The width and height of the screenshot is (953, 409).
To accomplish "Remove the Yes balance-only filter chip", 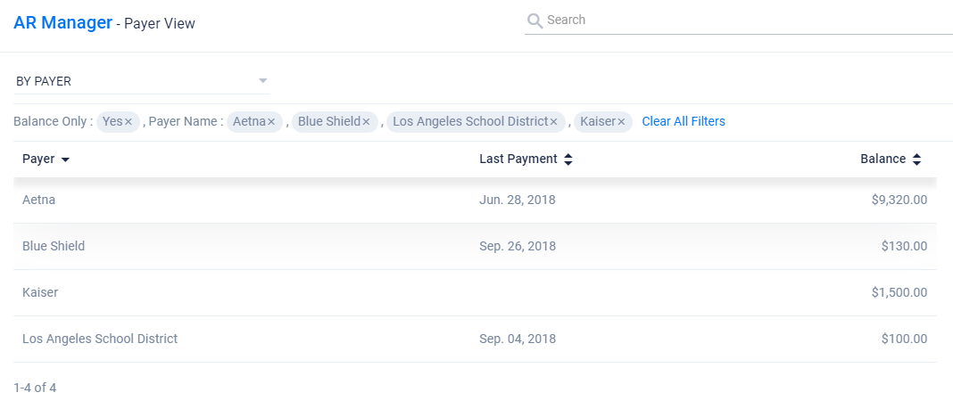I will coord(128,121).
